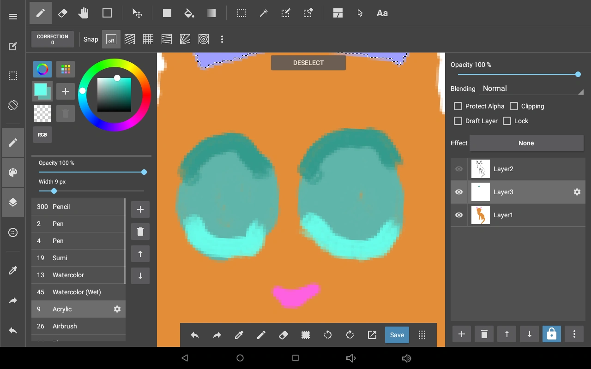This screenshot has height=369, width=591.
Task: Select the Magic Wand tool
Action: tap(264, 13)
